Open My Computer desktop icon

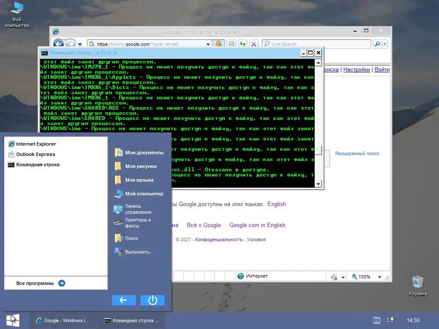(17, 15)
